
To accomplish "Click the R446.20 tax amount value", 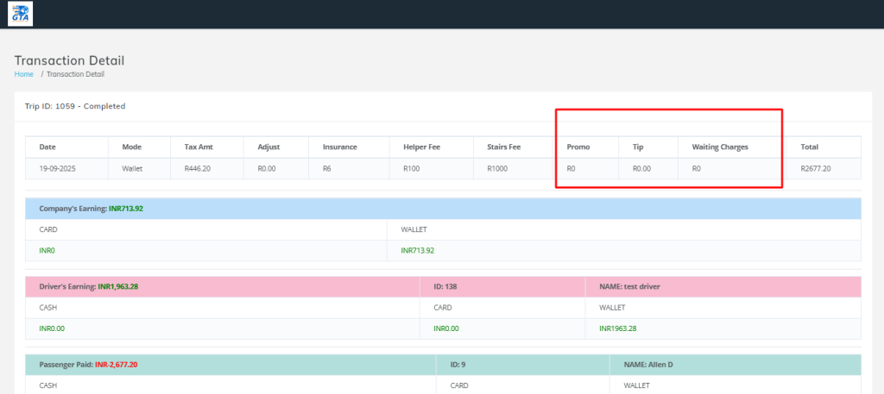I will (x=197, y=169).
